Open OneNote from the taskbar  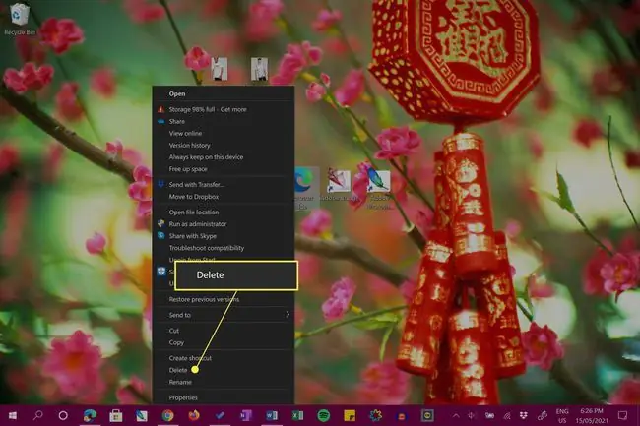click(245, 415)
